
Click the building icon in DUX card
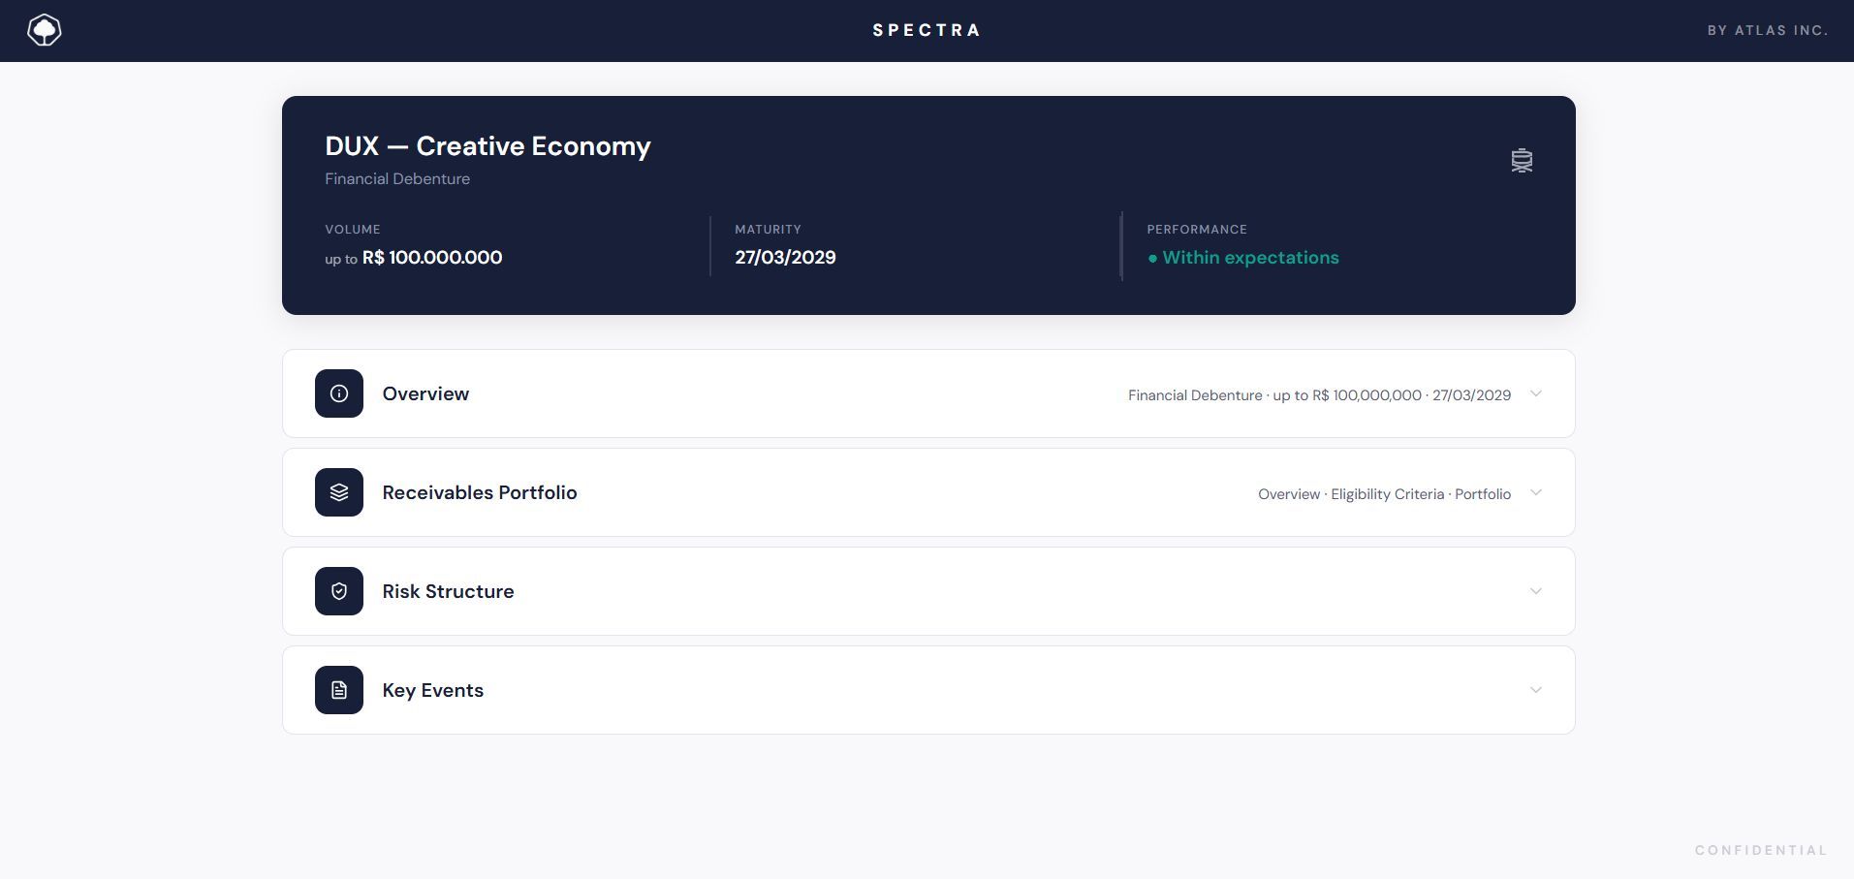point(1522,161)
